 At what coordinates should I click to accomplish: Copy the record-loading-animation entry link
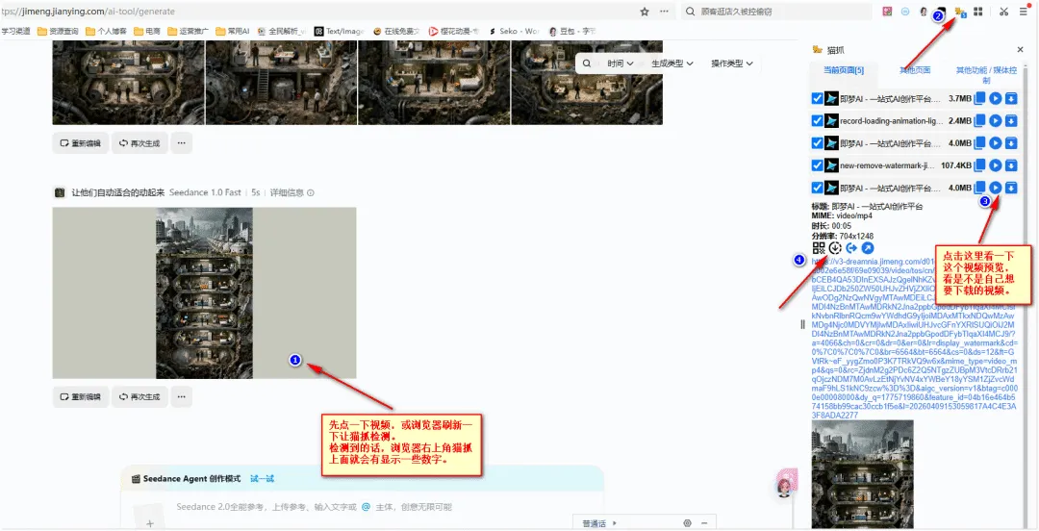point(980,120)
